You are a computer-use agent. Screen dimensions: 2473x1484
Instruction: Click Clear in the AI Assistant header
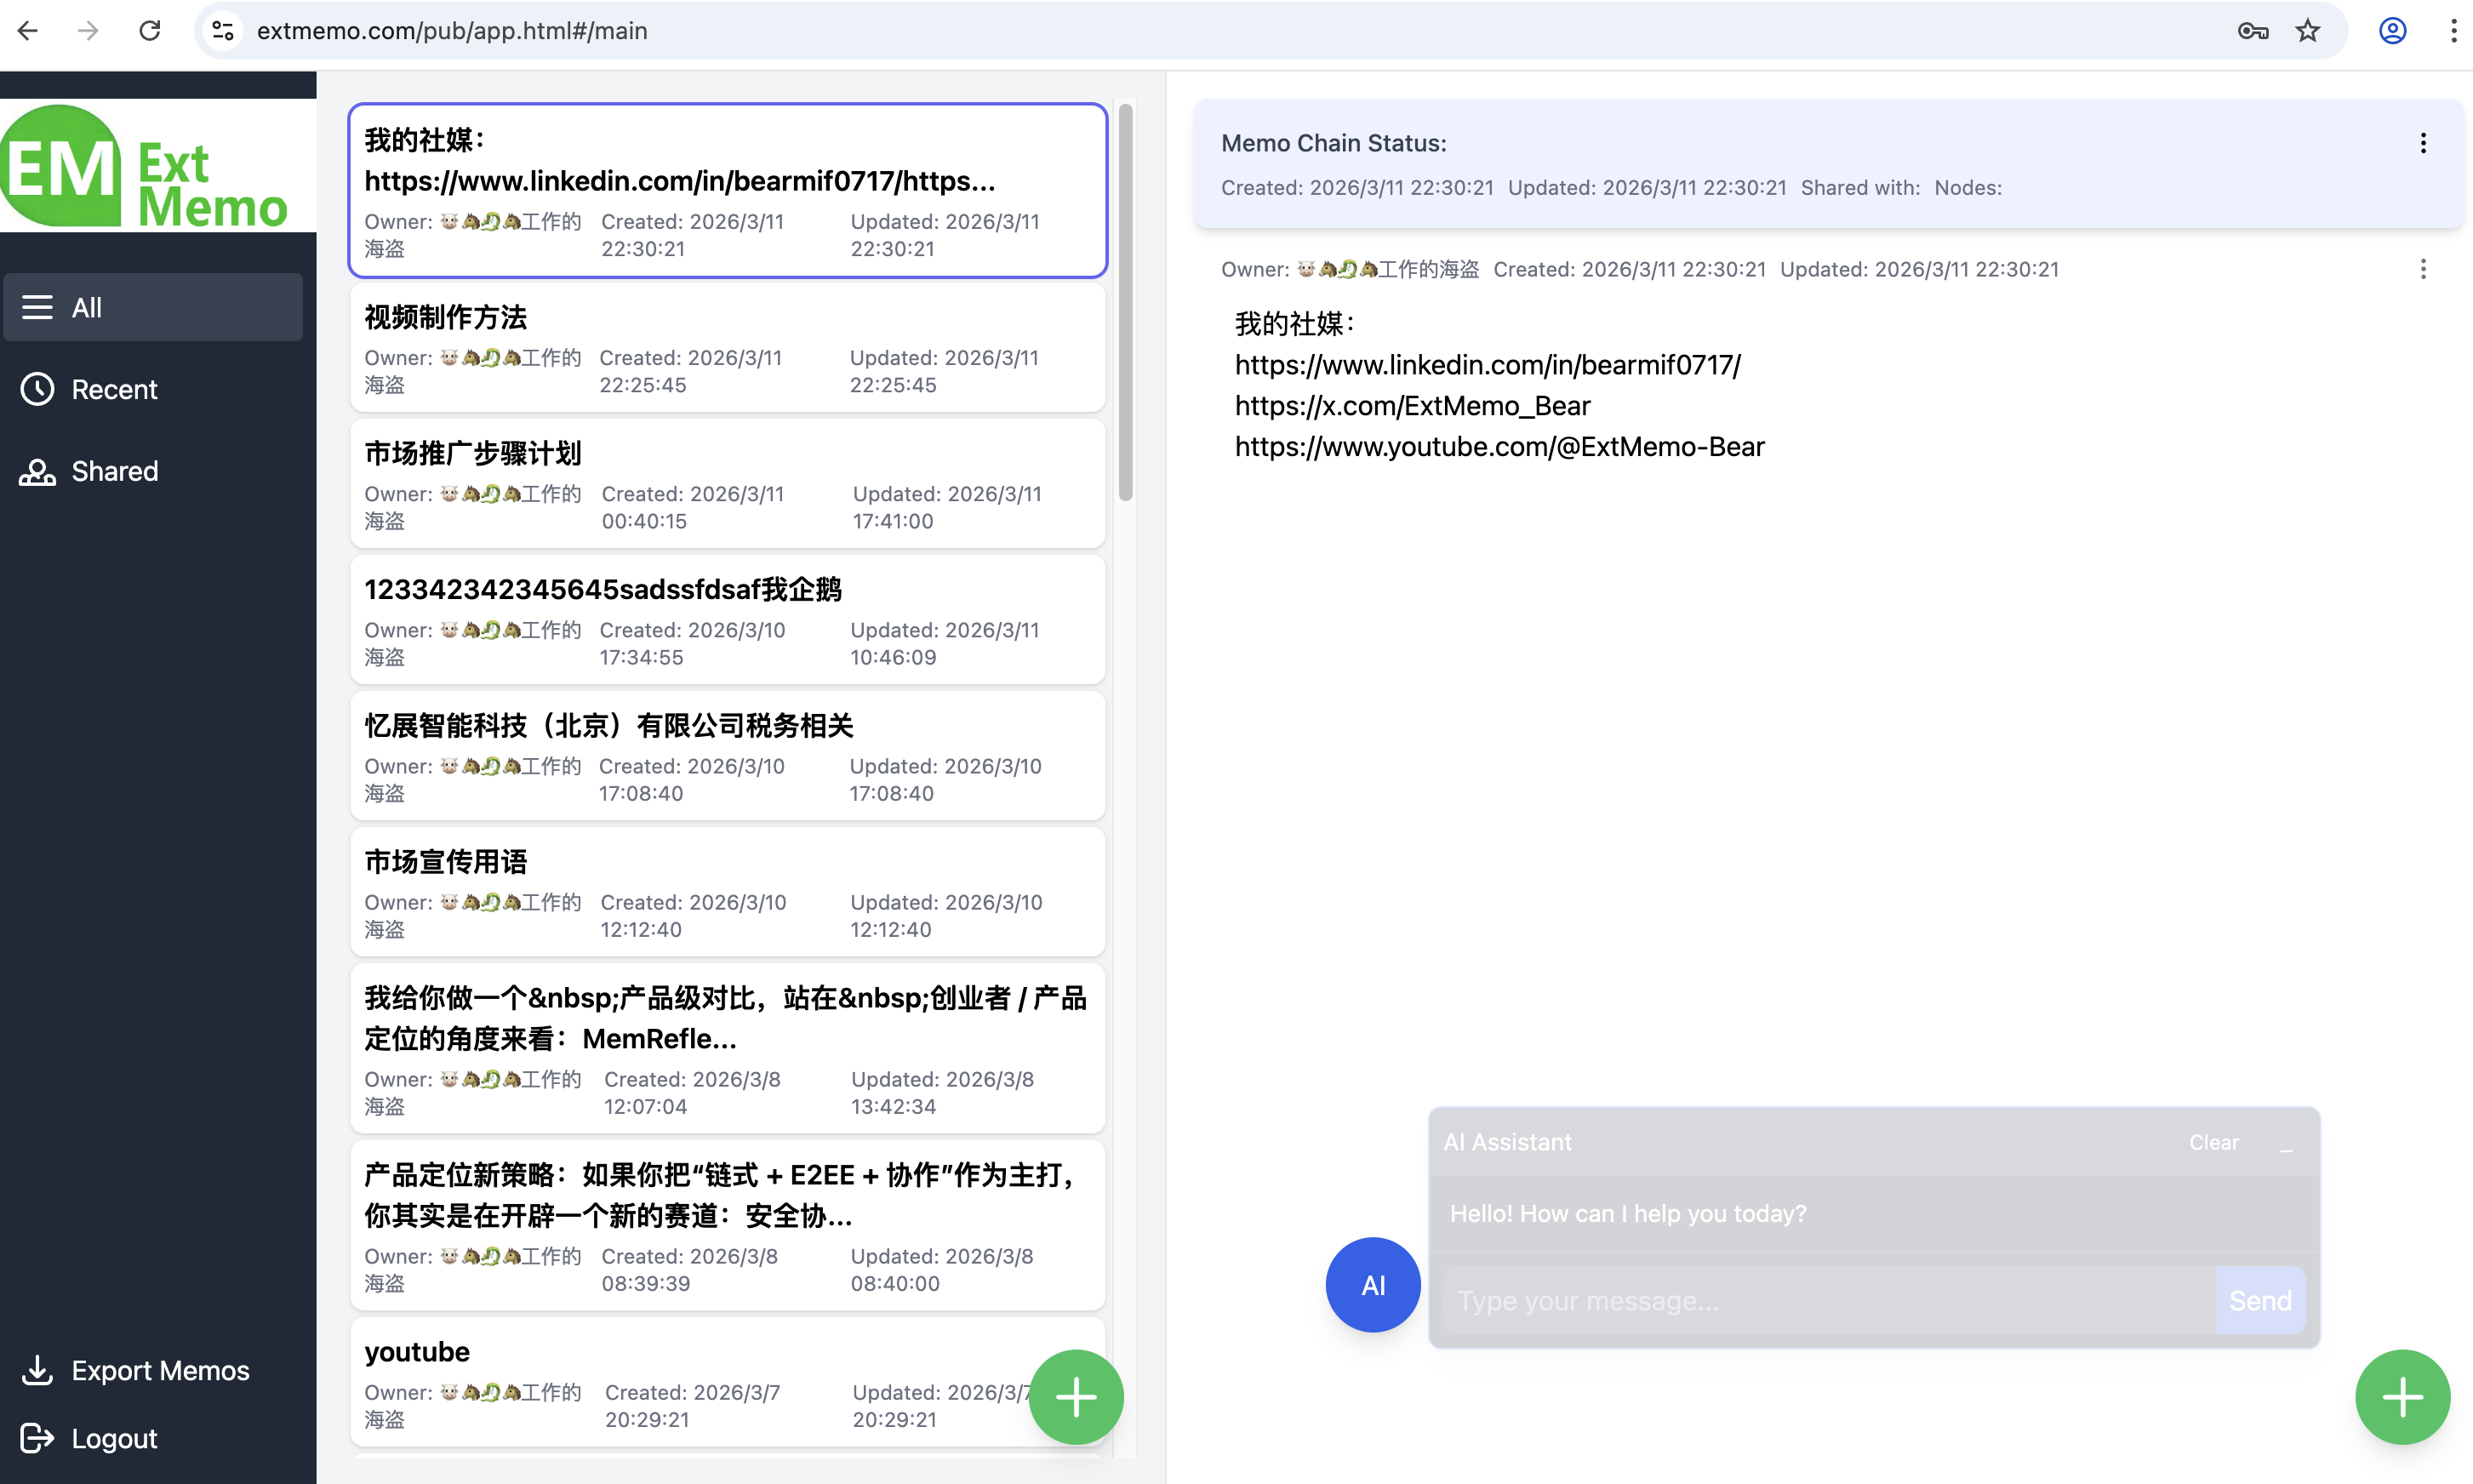(x=2213, y=1143)
